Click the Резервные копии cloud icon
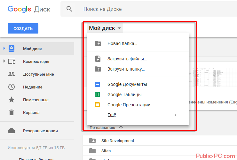Viewport: 237px width, 160px height. click(12, 131)
